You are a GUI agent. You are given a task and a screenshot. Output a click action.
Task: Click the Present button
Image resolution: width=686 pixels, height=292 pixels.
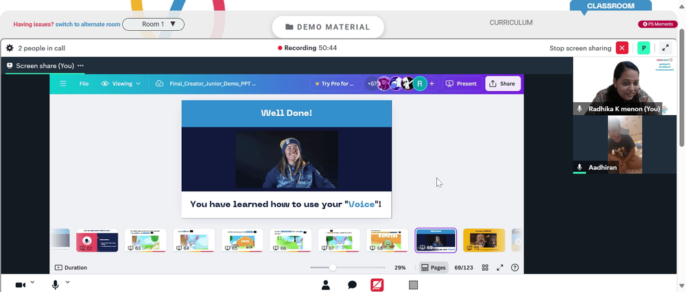462,84
